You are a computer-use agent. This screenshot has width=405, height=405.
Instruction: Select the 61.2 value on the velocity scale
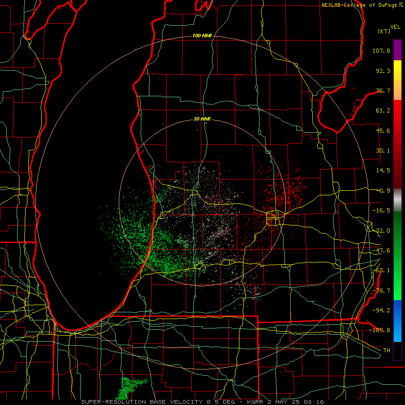point(383,111)
